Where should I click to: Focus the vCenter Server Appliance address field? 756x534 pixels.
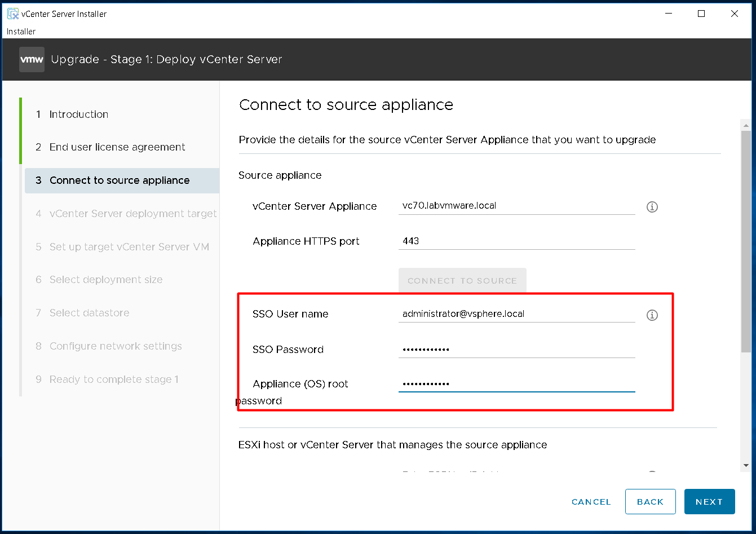[517, 206]
